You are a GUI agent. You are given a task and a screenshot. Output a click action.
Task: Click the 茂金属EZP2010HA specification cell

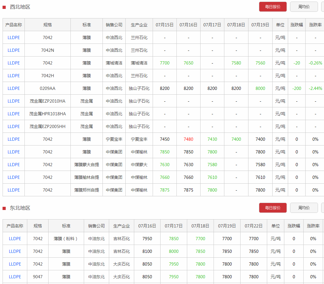tap(48, 101)
